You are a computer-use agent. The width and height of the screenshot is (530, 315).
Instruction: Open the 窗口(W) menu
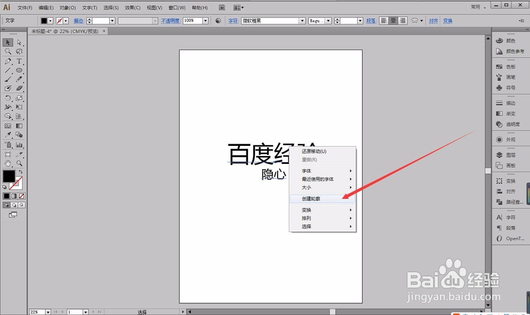tap(176, 7)
